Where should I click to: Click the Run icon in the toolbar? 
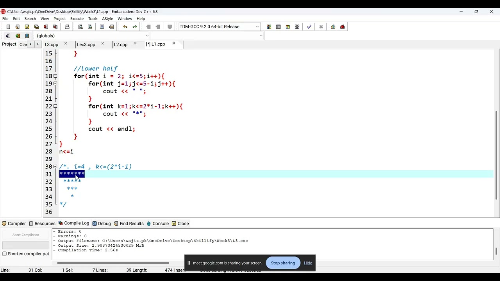pos(278,27)
